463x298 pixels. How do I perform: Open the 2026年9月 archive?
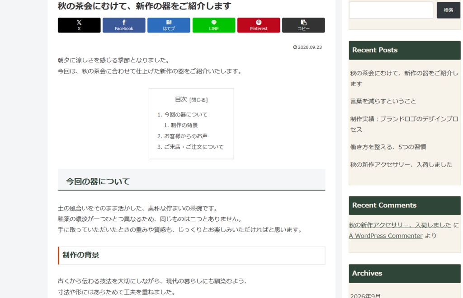(x=365, y=295)
